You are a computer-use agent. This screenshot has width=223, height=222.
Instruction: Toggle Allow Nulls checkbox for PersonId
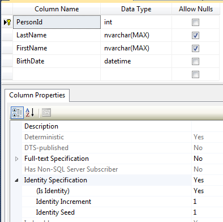click(195, 23)
